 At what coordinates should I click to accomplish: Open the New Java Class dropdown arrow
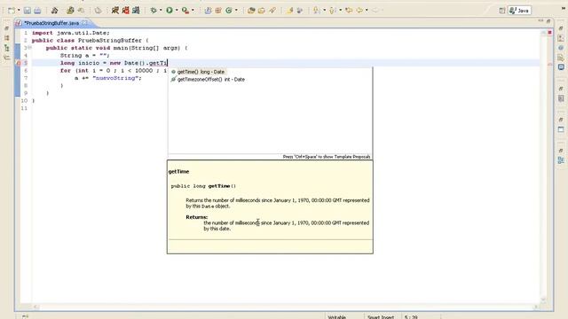(x=236, y=11)
